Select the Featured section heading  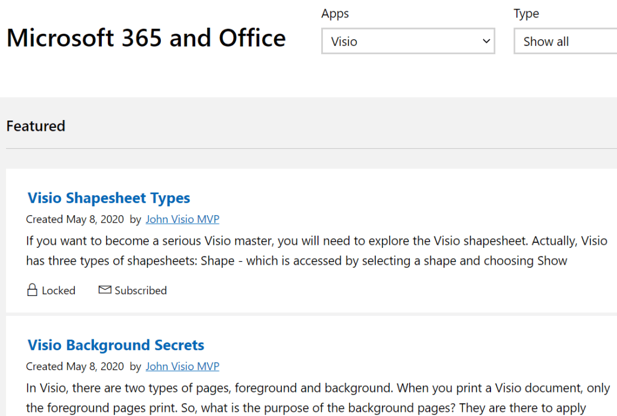coord(36,126)
